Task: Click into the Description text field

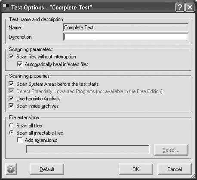Action: [126, 37]
